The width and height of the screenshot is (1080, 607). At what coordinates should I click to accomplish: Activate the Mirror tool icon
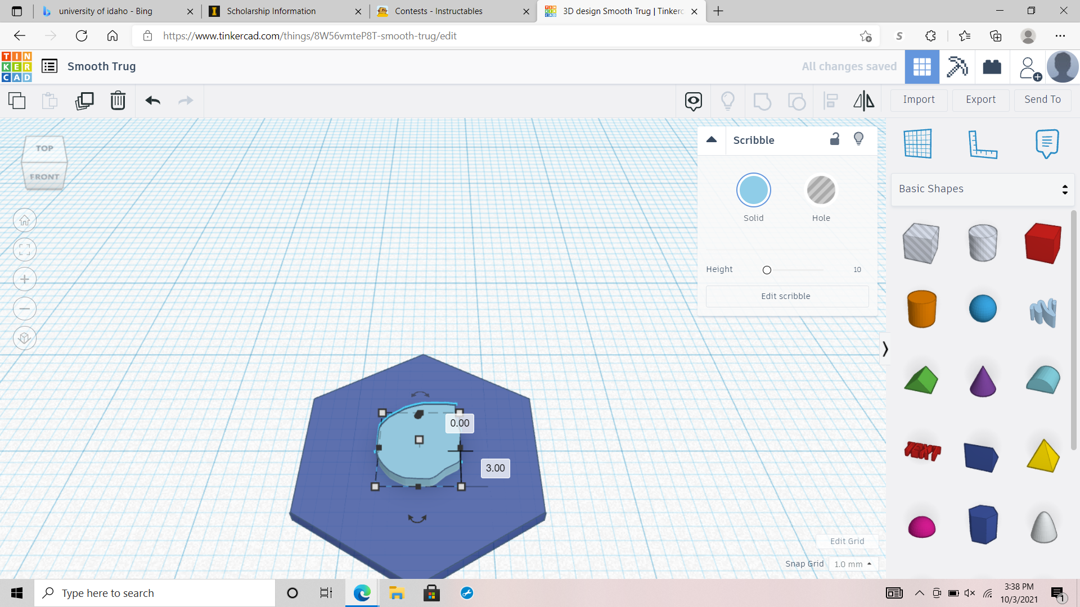(x=864, y=101)
